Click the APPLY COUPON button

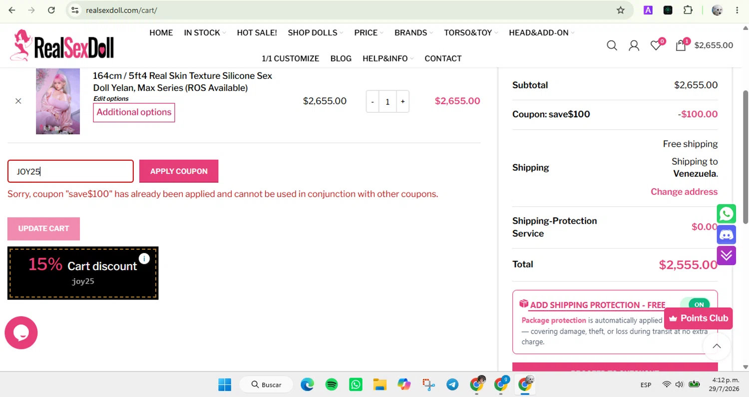(x=179, y=171)
